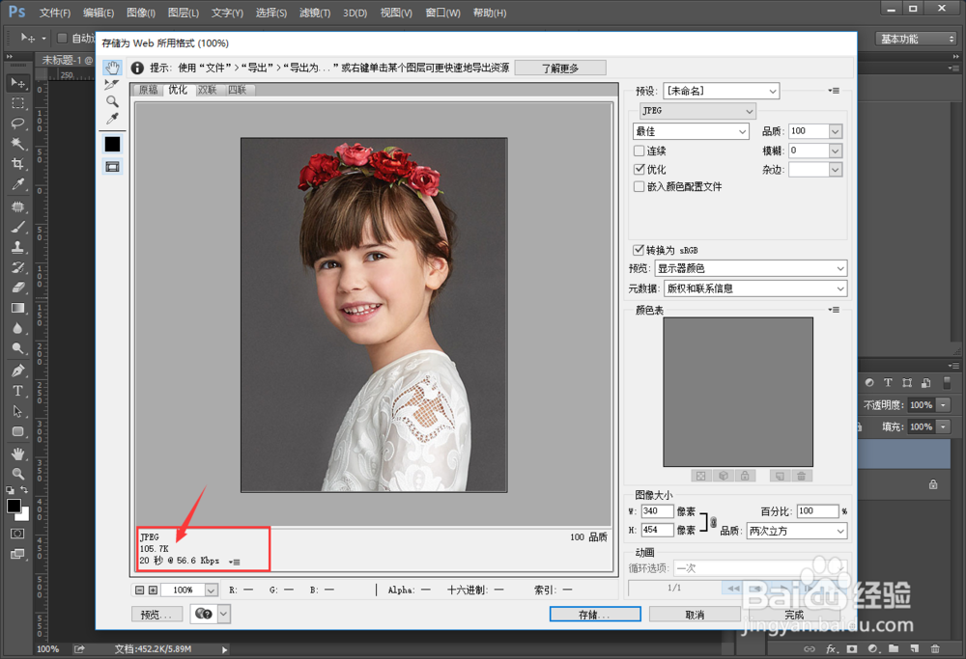Click the lock color icon under the color table

click(x=745, y=475)
